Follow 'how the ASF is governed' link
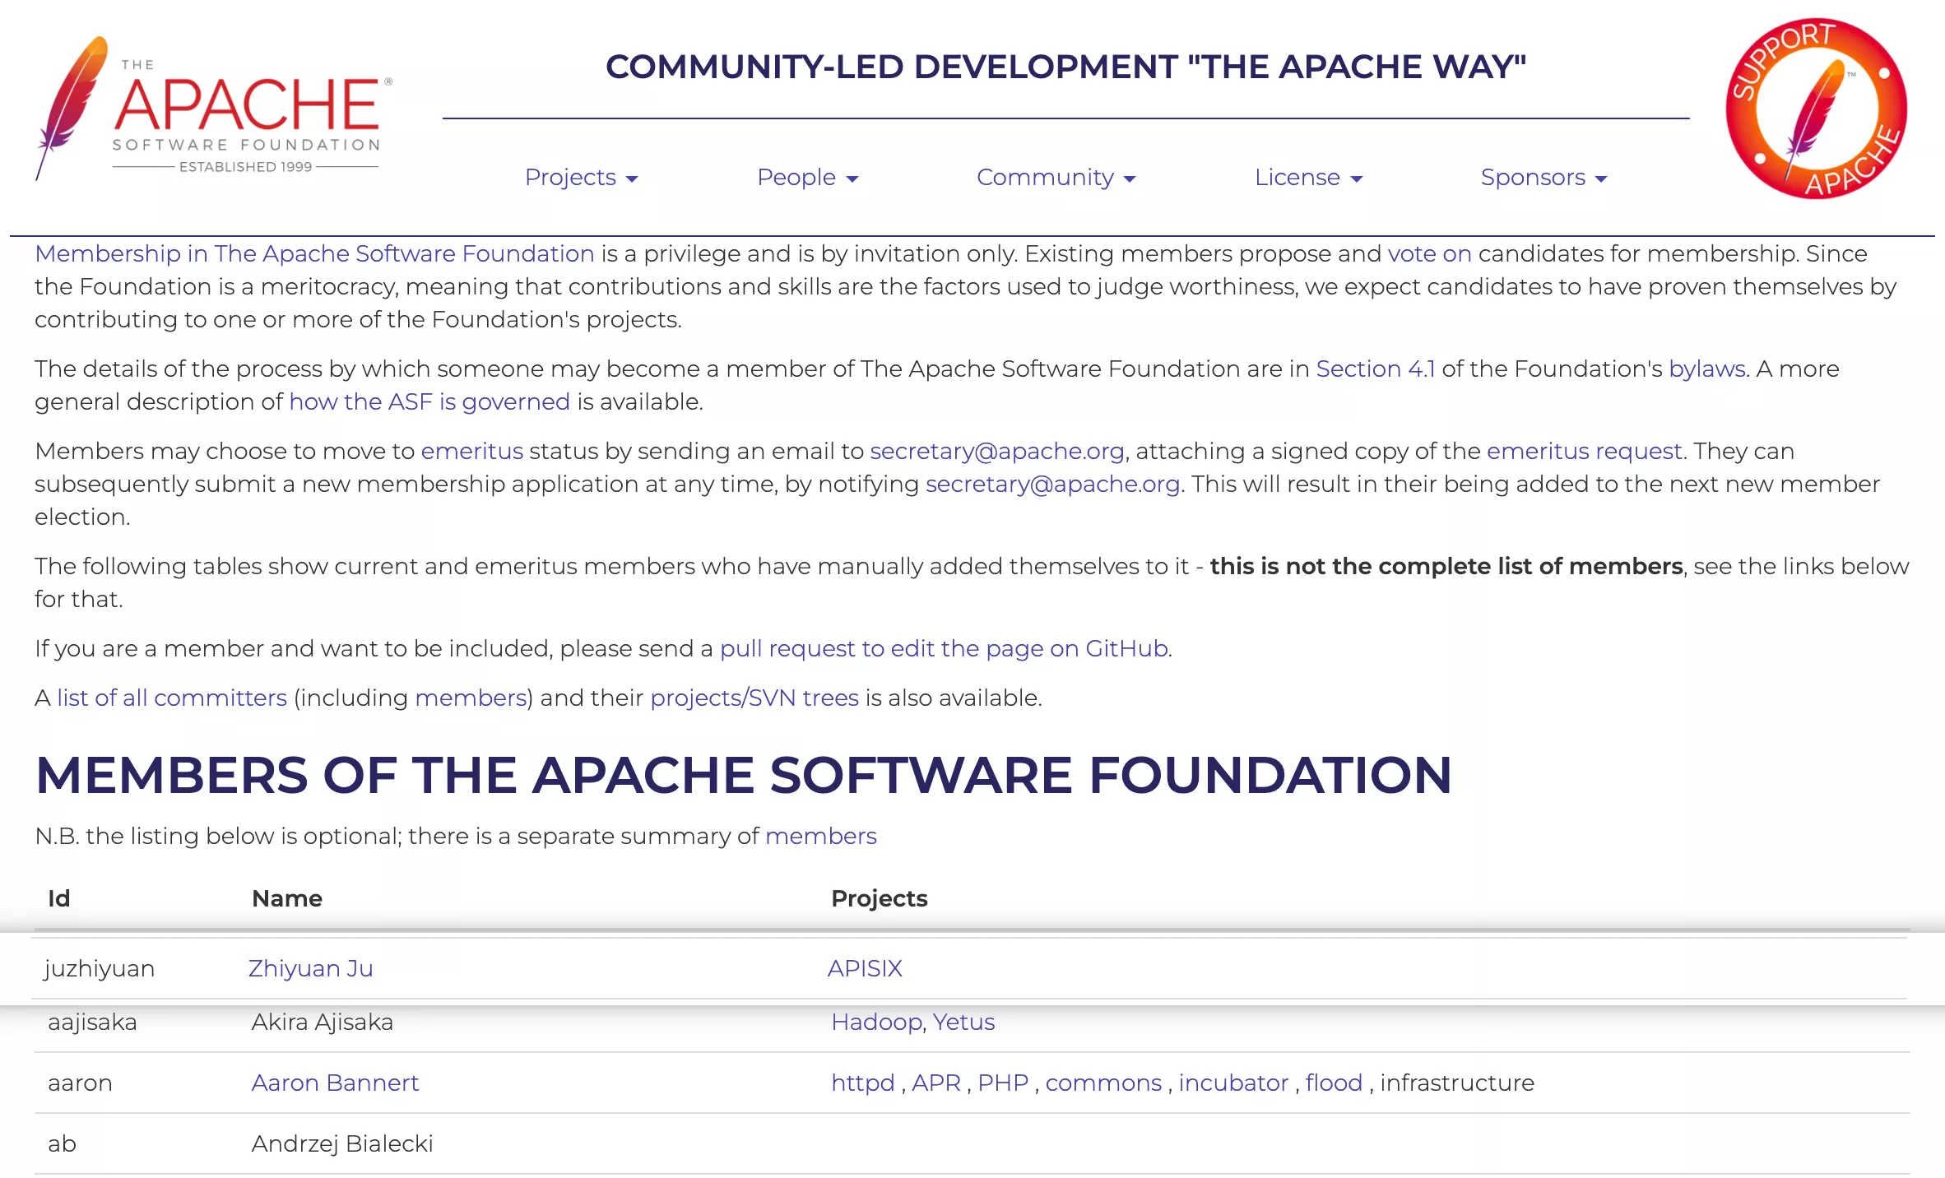 click(x=429, y=401)
